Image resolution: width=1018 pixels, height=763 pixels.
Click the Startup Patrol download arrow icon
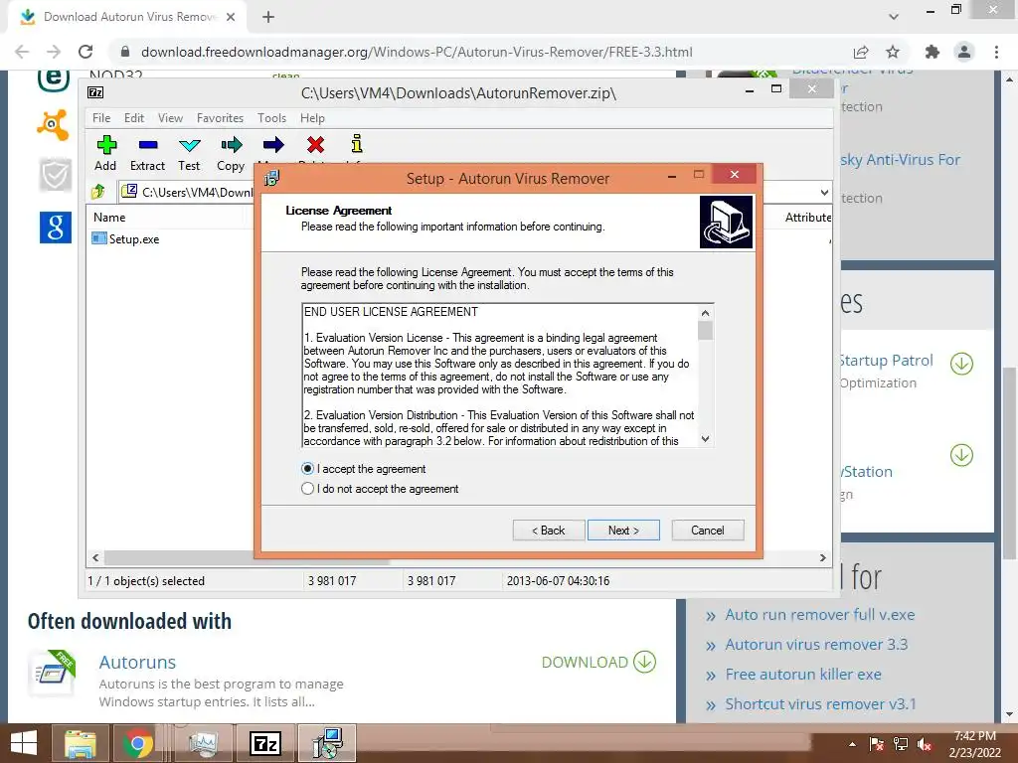pyautogui.click(x=961, y=364)
